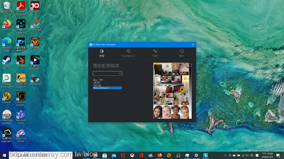The image size is (284, 159).
Task: Choose the sRGB profile option
Action: pyautogui.click(x=107, y=83)
